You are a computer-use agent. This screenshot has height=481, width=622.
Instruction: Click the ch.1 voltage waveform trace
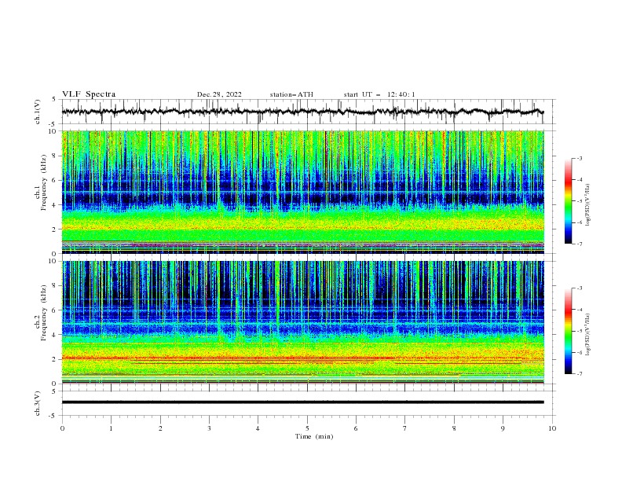tap(302, 112)
